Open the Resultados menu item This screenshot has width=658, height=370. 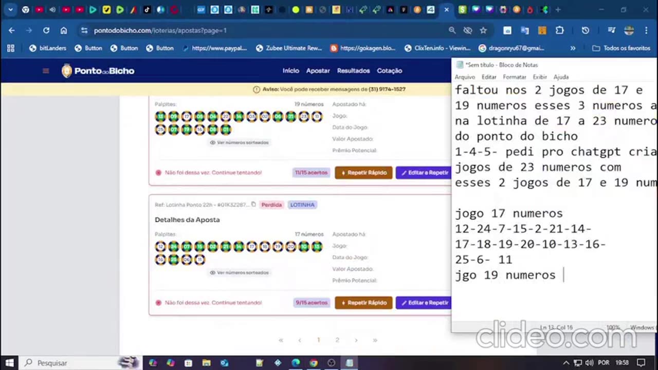tap(353, 71)
